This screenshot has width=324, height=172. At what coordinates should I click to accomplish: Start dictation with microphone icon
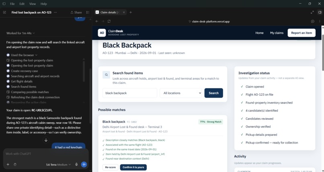tap(76, 165)
